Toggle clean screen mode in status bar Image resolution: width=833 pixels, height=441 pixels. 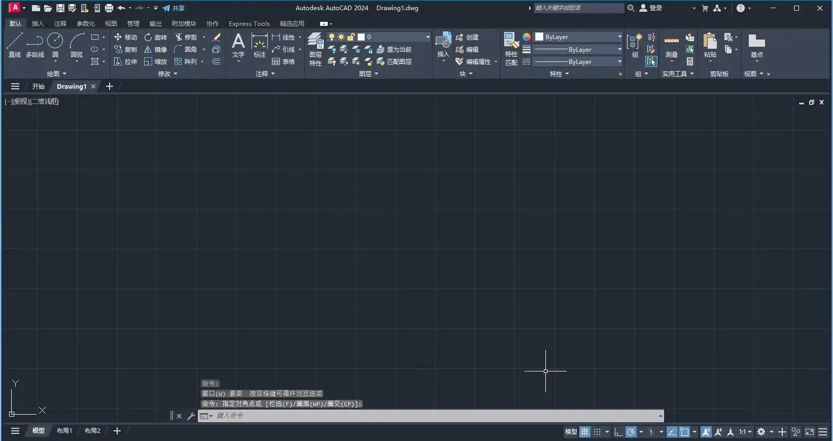click(x=810, y=432)
